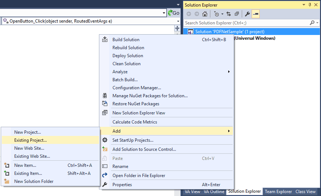
Task: Click the editor split window handle icon
Action: tap(177, 28)
